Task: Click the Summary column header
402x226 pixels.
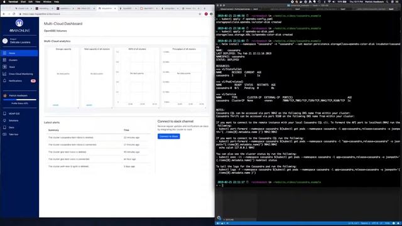Action: (53, 130)
